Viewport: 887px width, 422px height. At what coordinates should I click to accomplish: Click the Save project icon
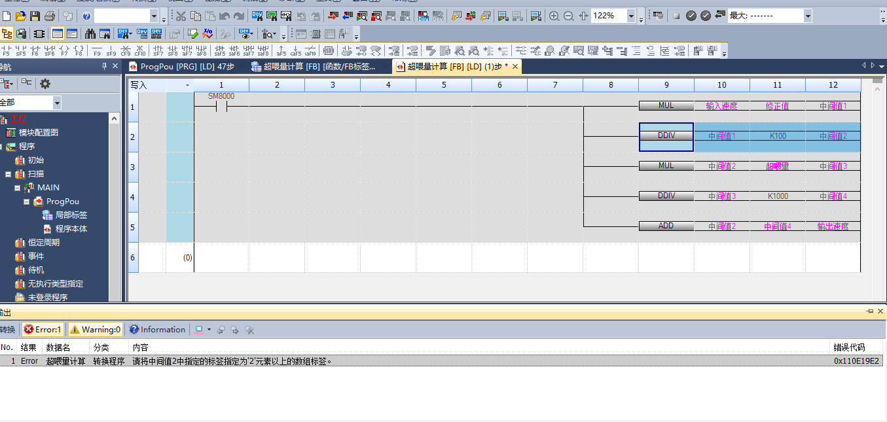click(x=35, y=16)
